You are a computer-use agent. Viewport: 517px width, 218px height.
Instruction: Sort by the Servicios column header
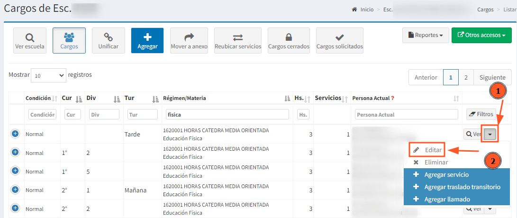click(332, 98)
